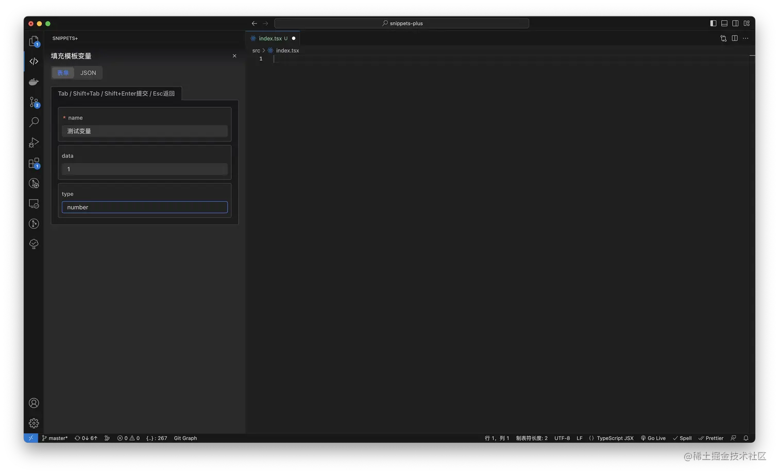Open the editor More Actions menu
The height and width of the screenshot is (474, 779).
coord(746,38)
